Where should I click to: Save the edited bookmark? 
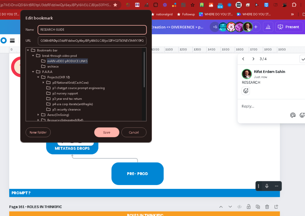[107, 132]
